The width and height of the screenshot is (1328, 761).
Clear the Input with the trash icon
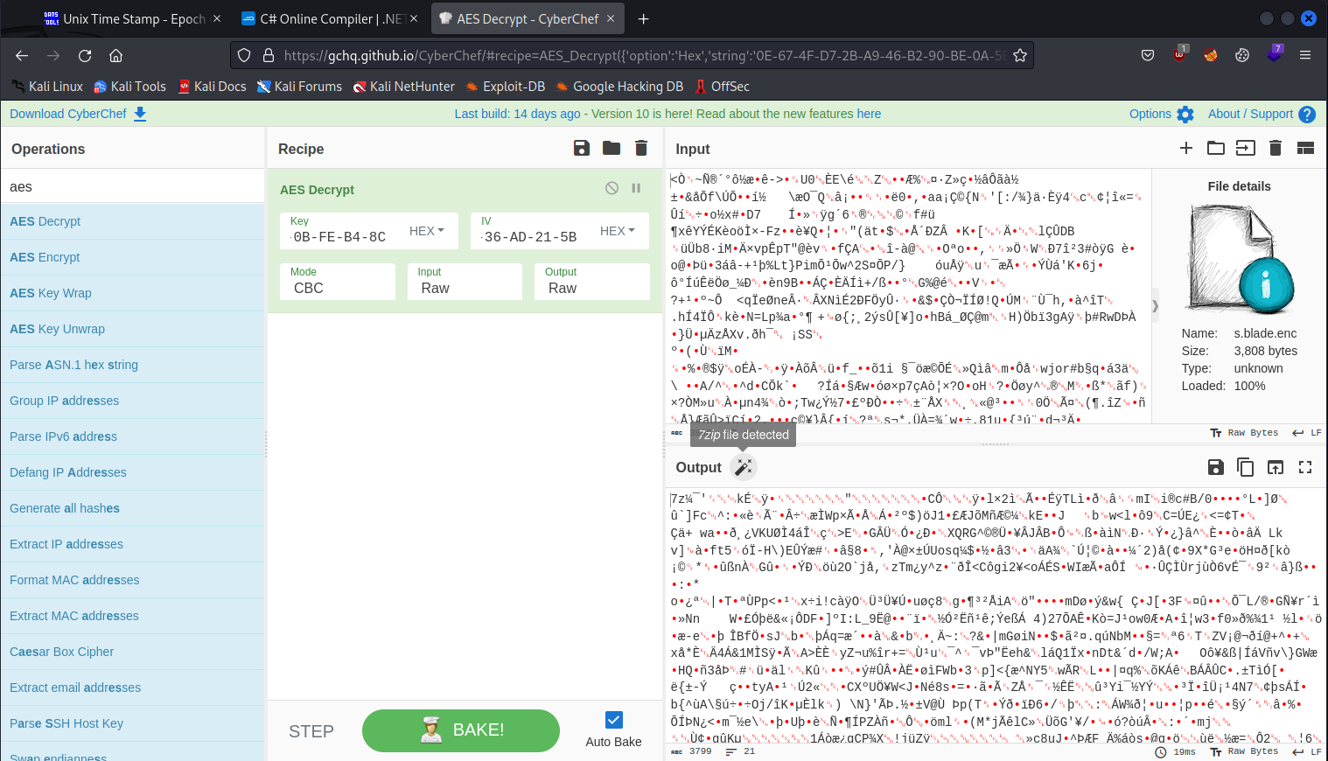click(x=1276, y=148)
